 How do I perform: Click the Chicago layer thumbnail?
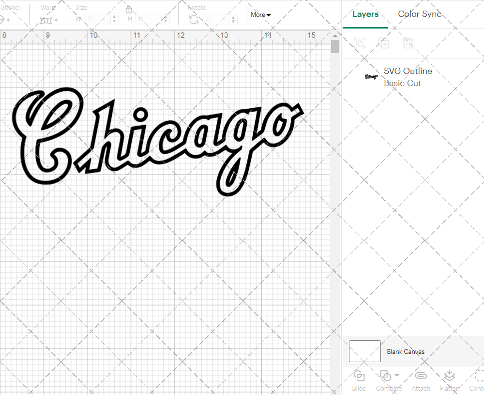pyautogui.click(x=371, y=76)
